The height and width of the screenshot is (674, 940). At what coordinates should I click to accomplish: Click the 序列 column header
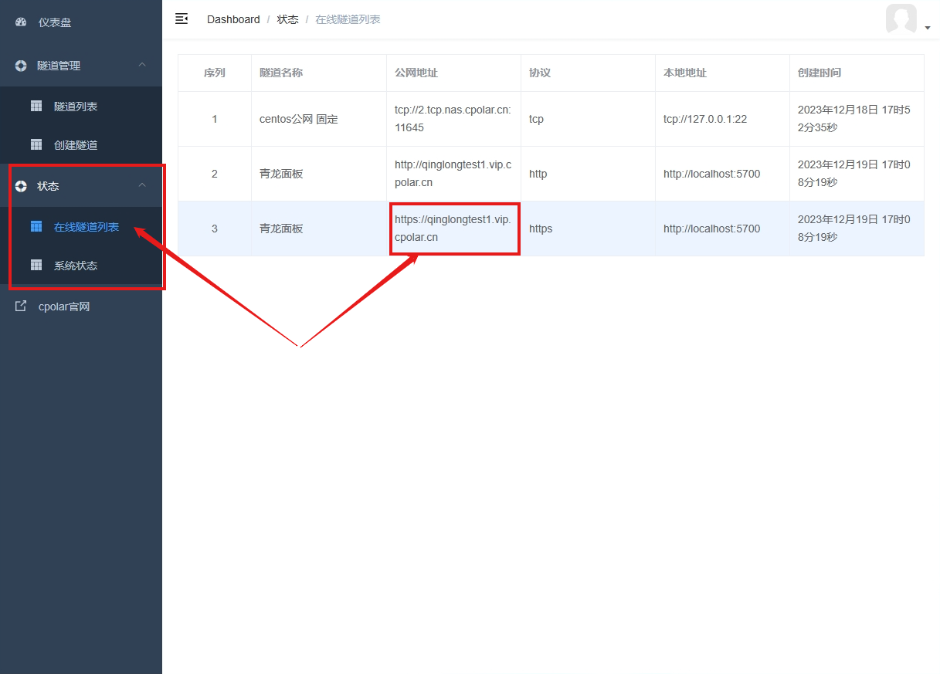click(215, 73)
